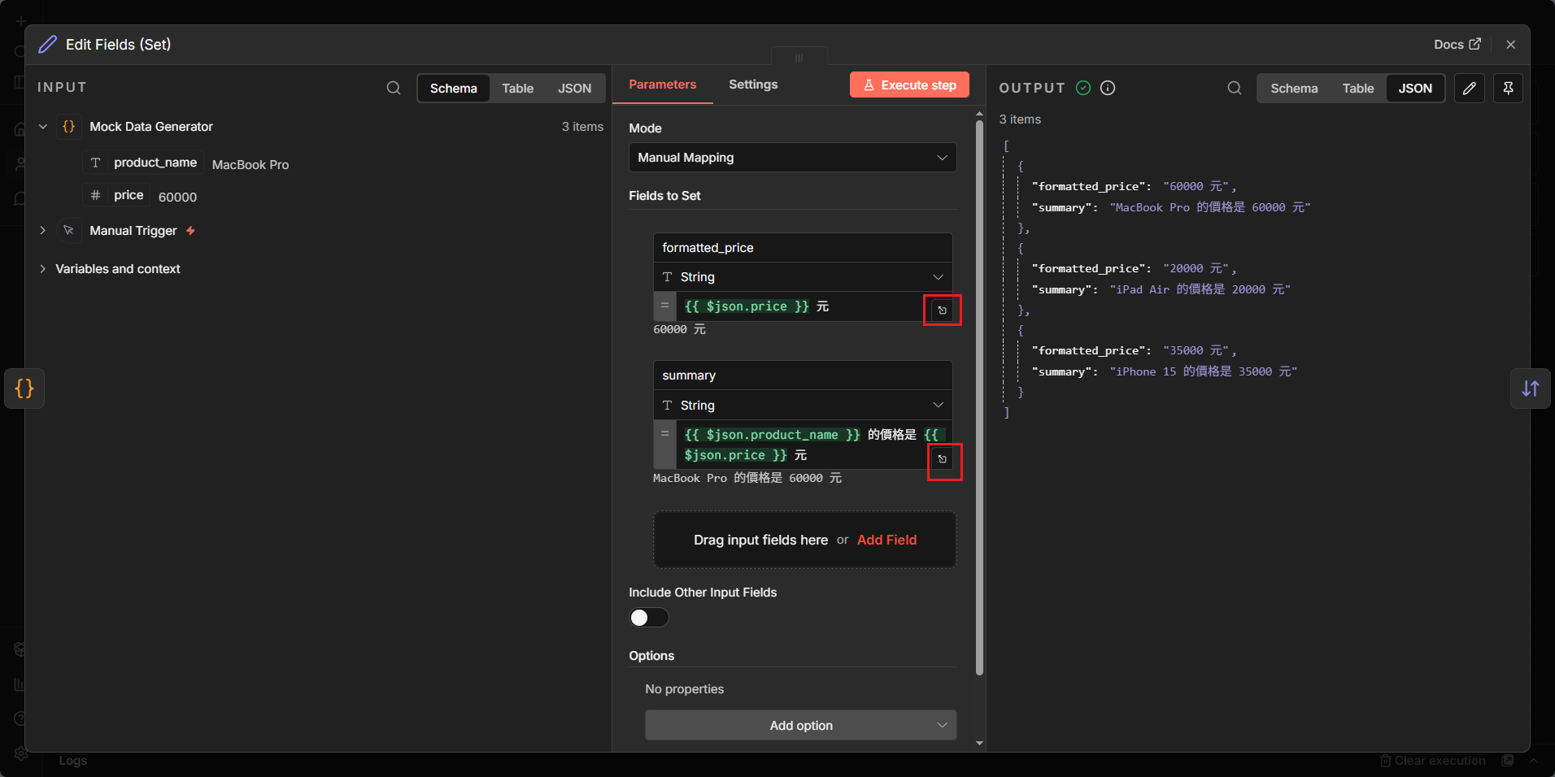Viewport: 1555px width, 777px height.
Task: Switch to the Settings tab
Action: coord(752,85)
